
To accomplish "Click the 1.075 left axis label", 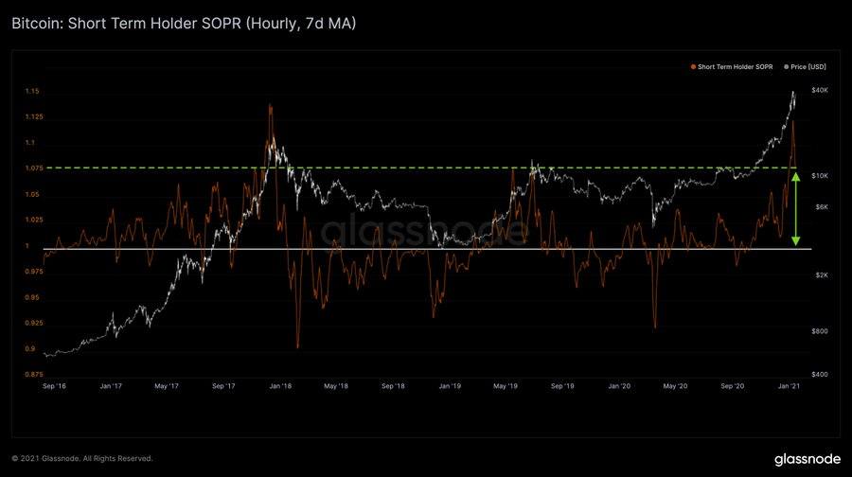I will pyautogui.click(x=34, y=168).
